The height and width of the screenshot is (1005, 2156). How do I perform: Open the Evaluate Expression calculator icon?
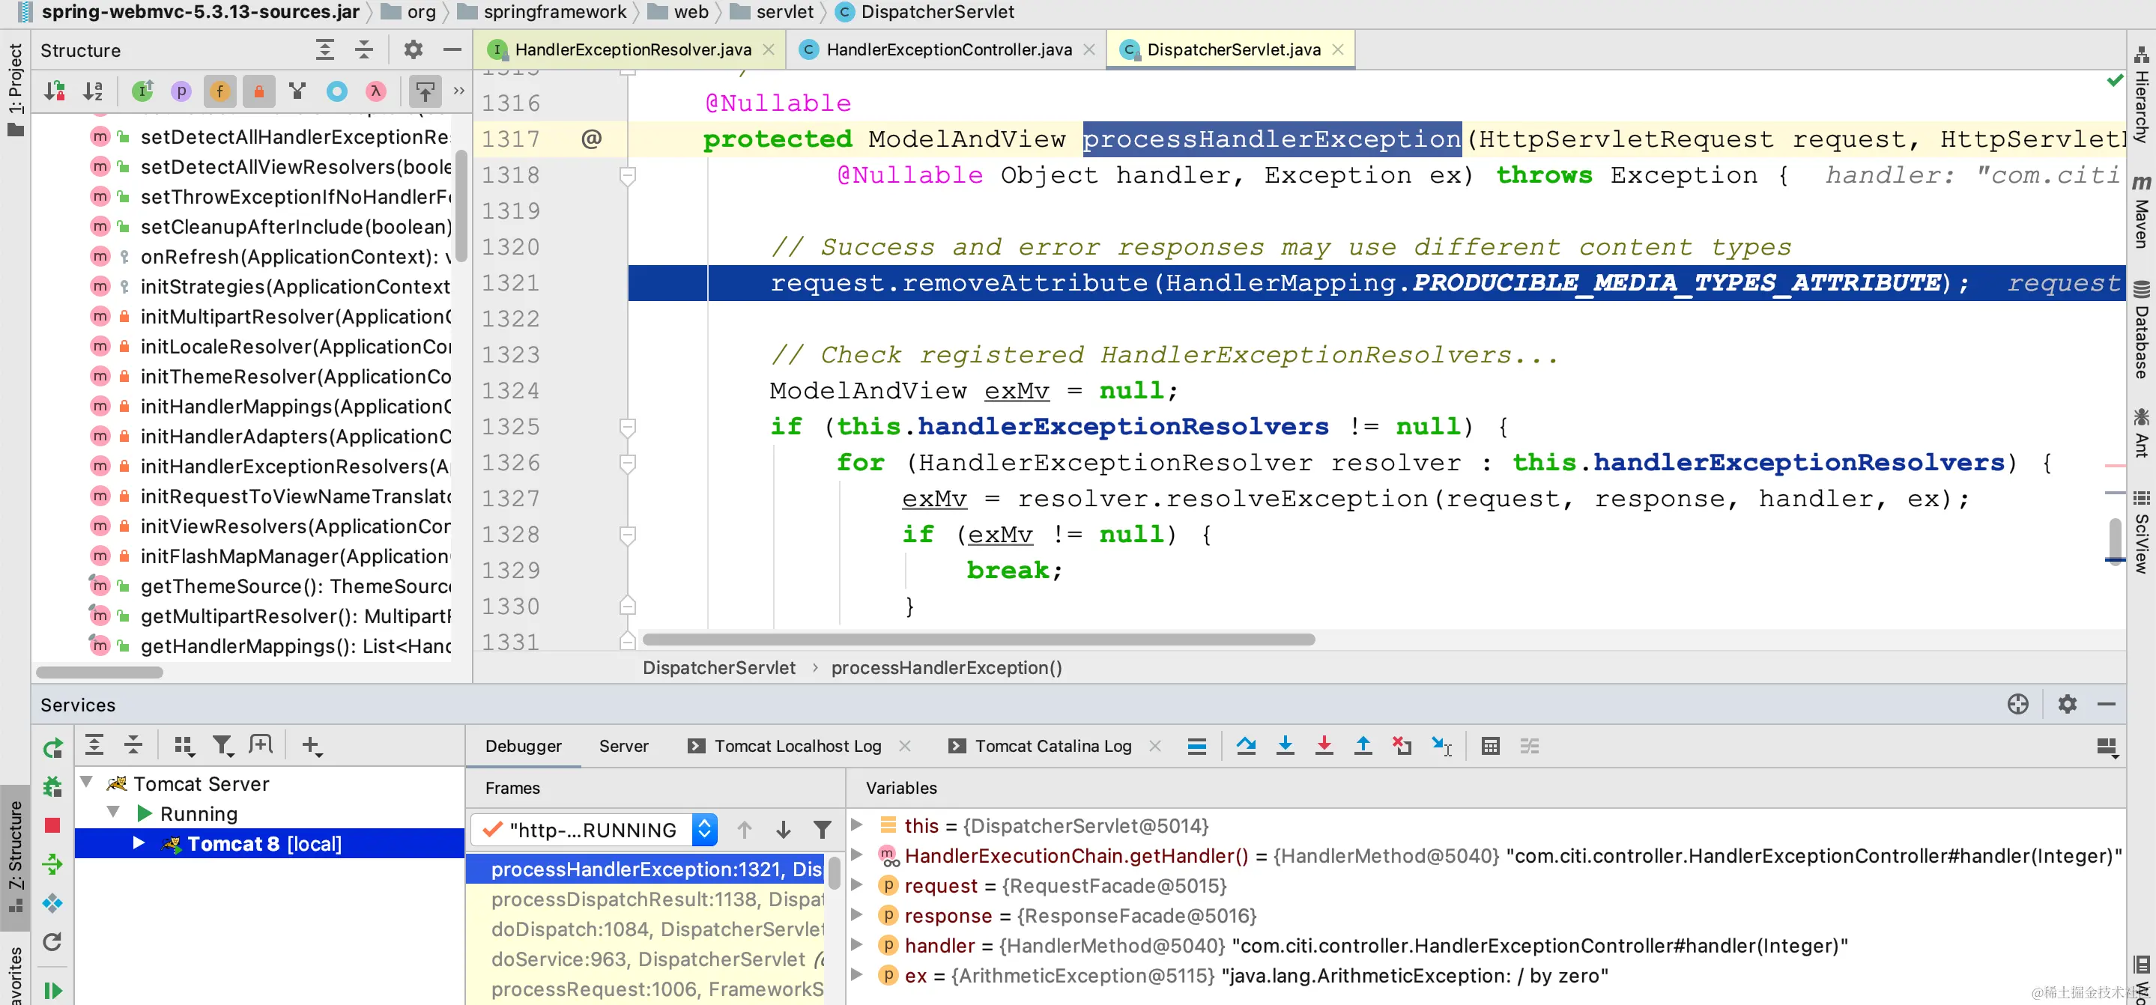point(1490,746)
